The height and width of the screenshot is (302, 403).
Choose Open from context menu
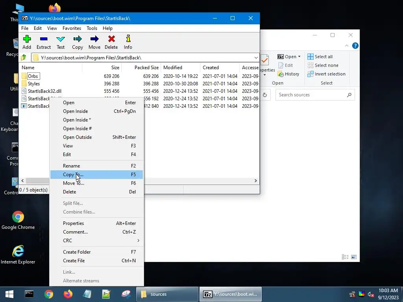click(97, 103)
